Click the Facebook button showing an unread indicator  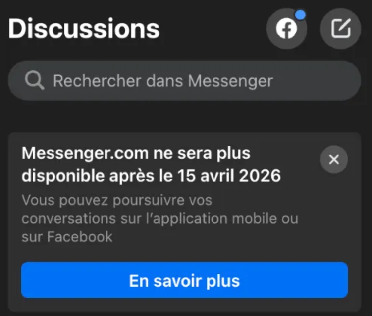(x=287, y=29)
